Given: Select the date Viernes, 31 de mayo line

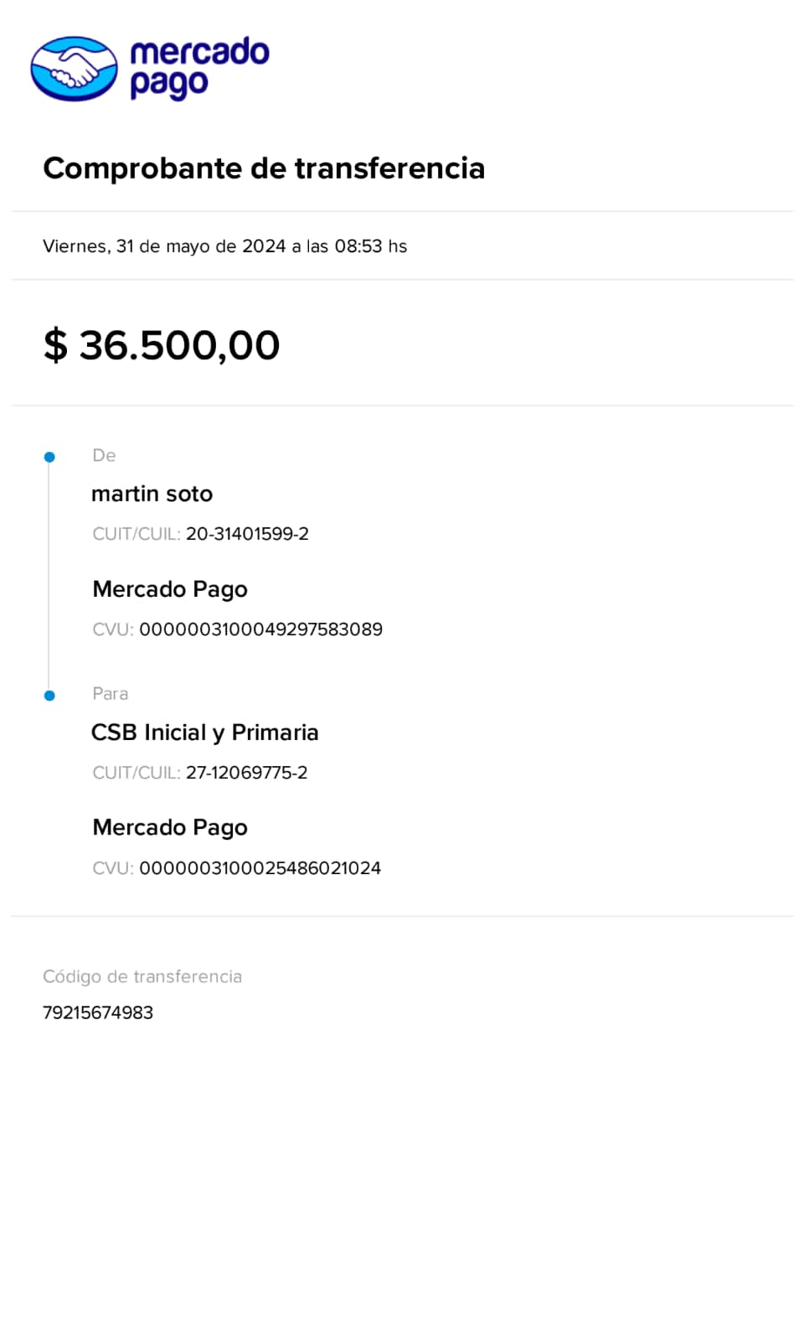Looking at the screenshot, I should (224, 246).
